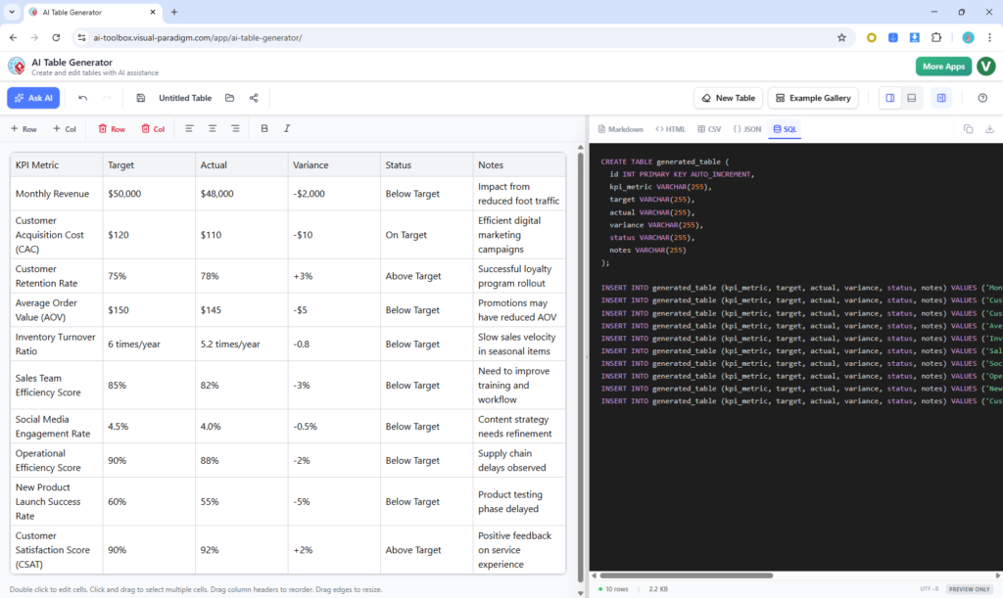The height and width of the screenshot is (598, 1003).
Task: Apply bold formatting with the B icon
Action: 264,128
